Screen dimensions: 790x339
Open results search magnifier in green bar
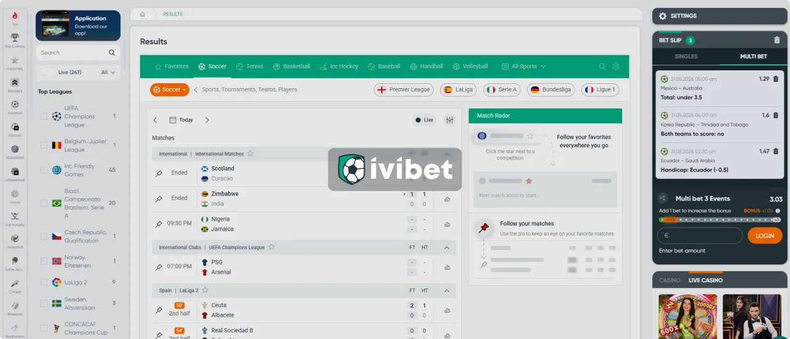602,67
